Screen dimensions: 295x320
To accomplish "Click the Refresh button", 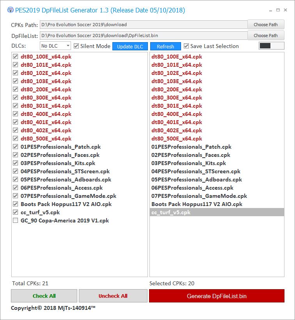I will (x=165, y=46).
